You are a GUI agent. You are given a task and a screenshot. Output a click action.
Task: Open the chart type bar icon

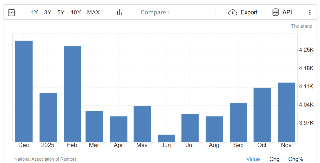[120, 12]
